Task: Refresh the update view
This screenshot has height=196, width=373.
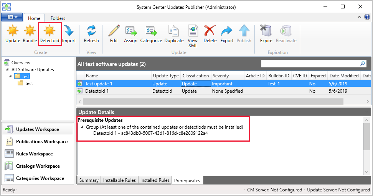Action: click(91, 34)
